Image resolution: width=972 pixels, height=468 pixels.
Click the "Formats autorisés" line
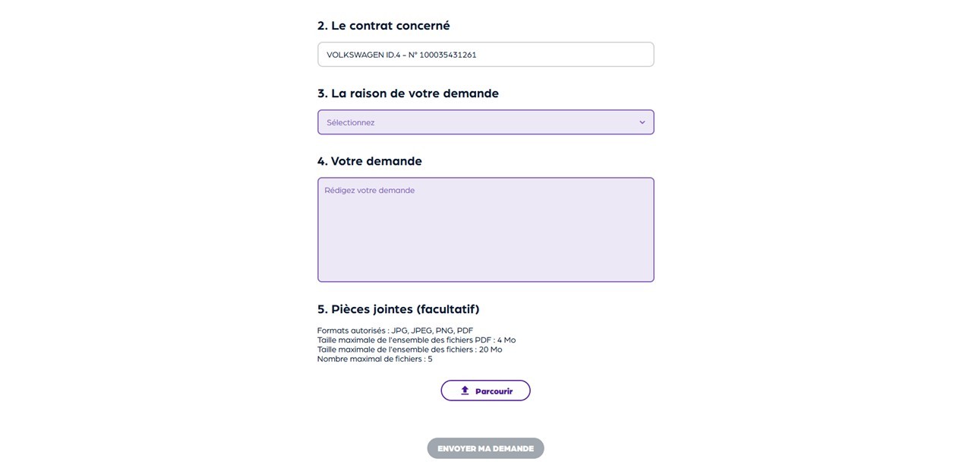click(x=395, y=330)
